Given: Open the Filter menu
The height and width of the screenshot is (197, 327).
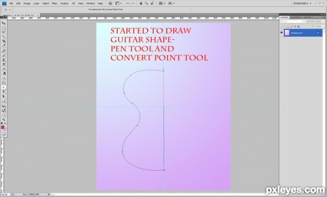Looking at the screenshot, I should tap(55, 3).
